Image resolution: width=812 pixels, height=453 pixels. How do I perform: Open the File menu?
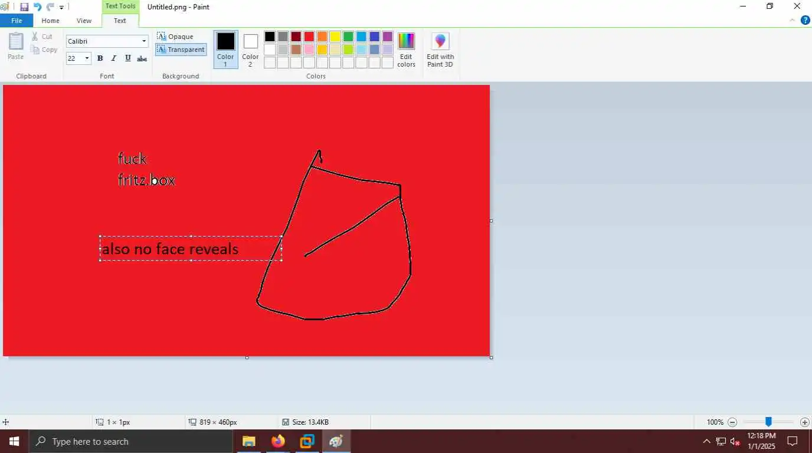[17, 21]
